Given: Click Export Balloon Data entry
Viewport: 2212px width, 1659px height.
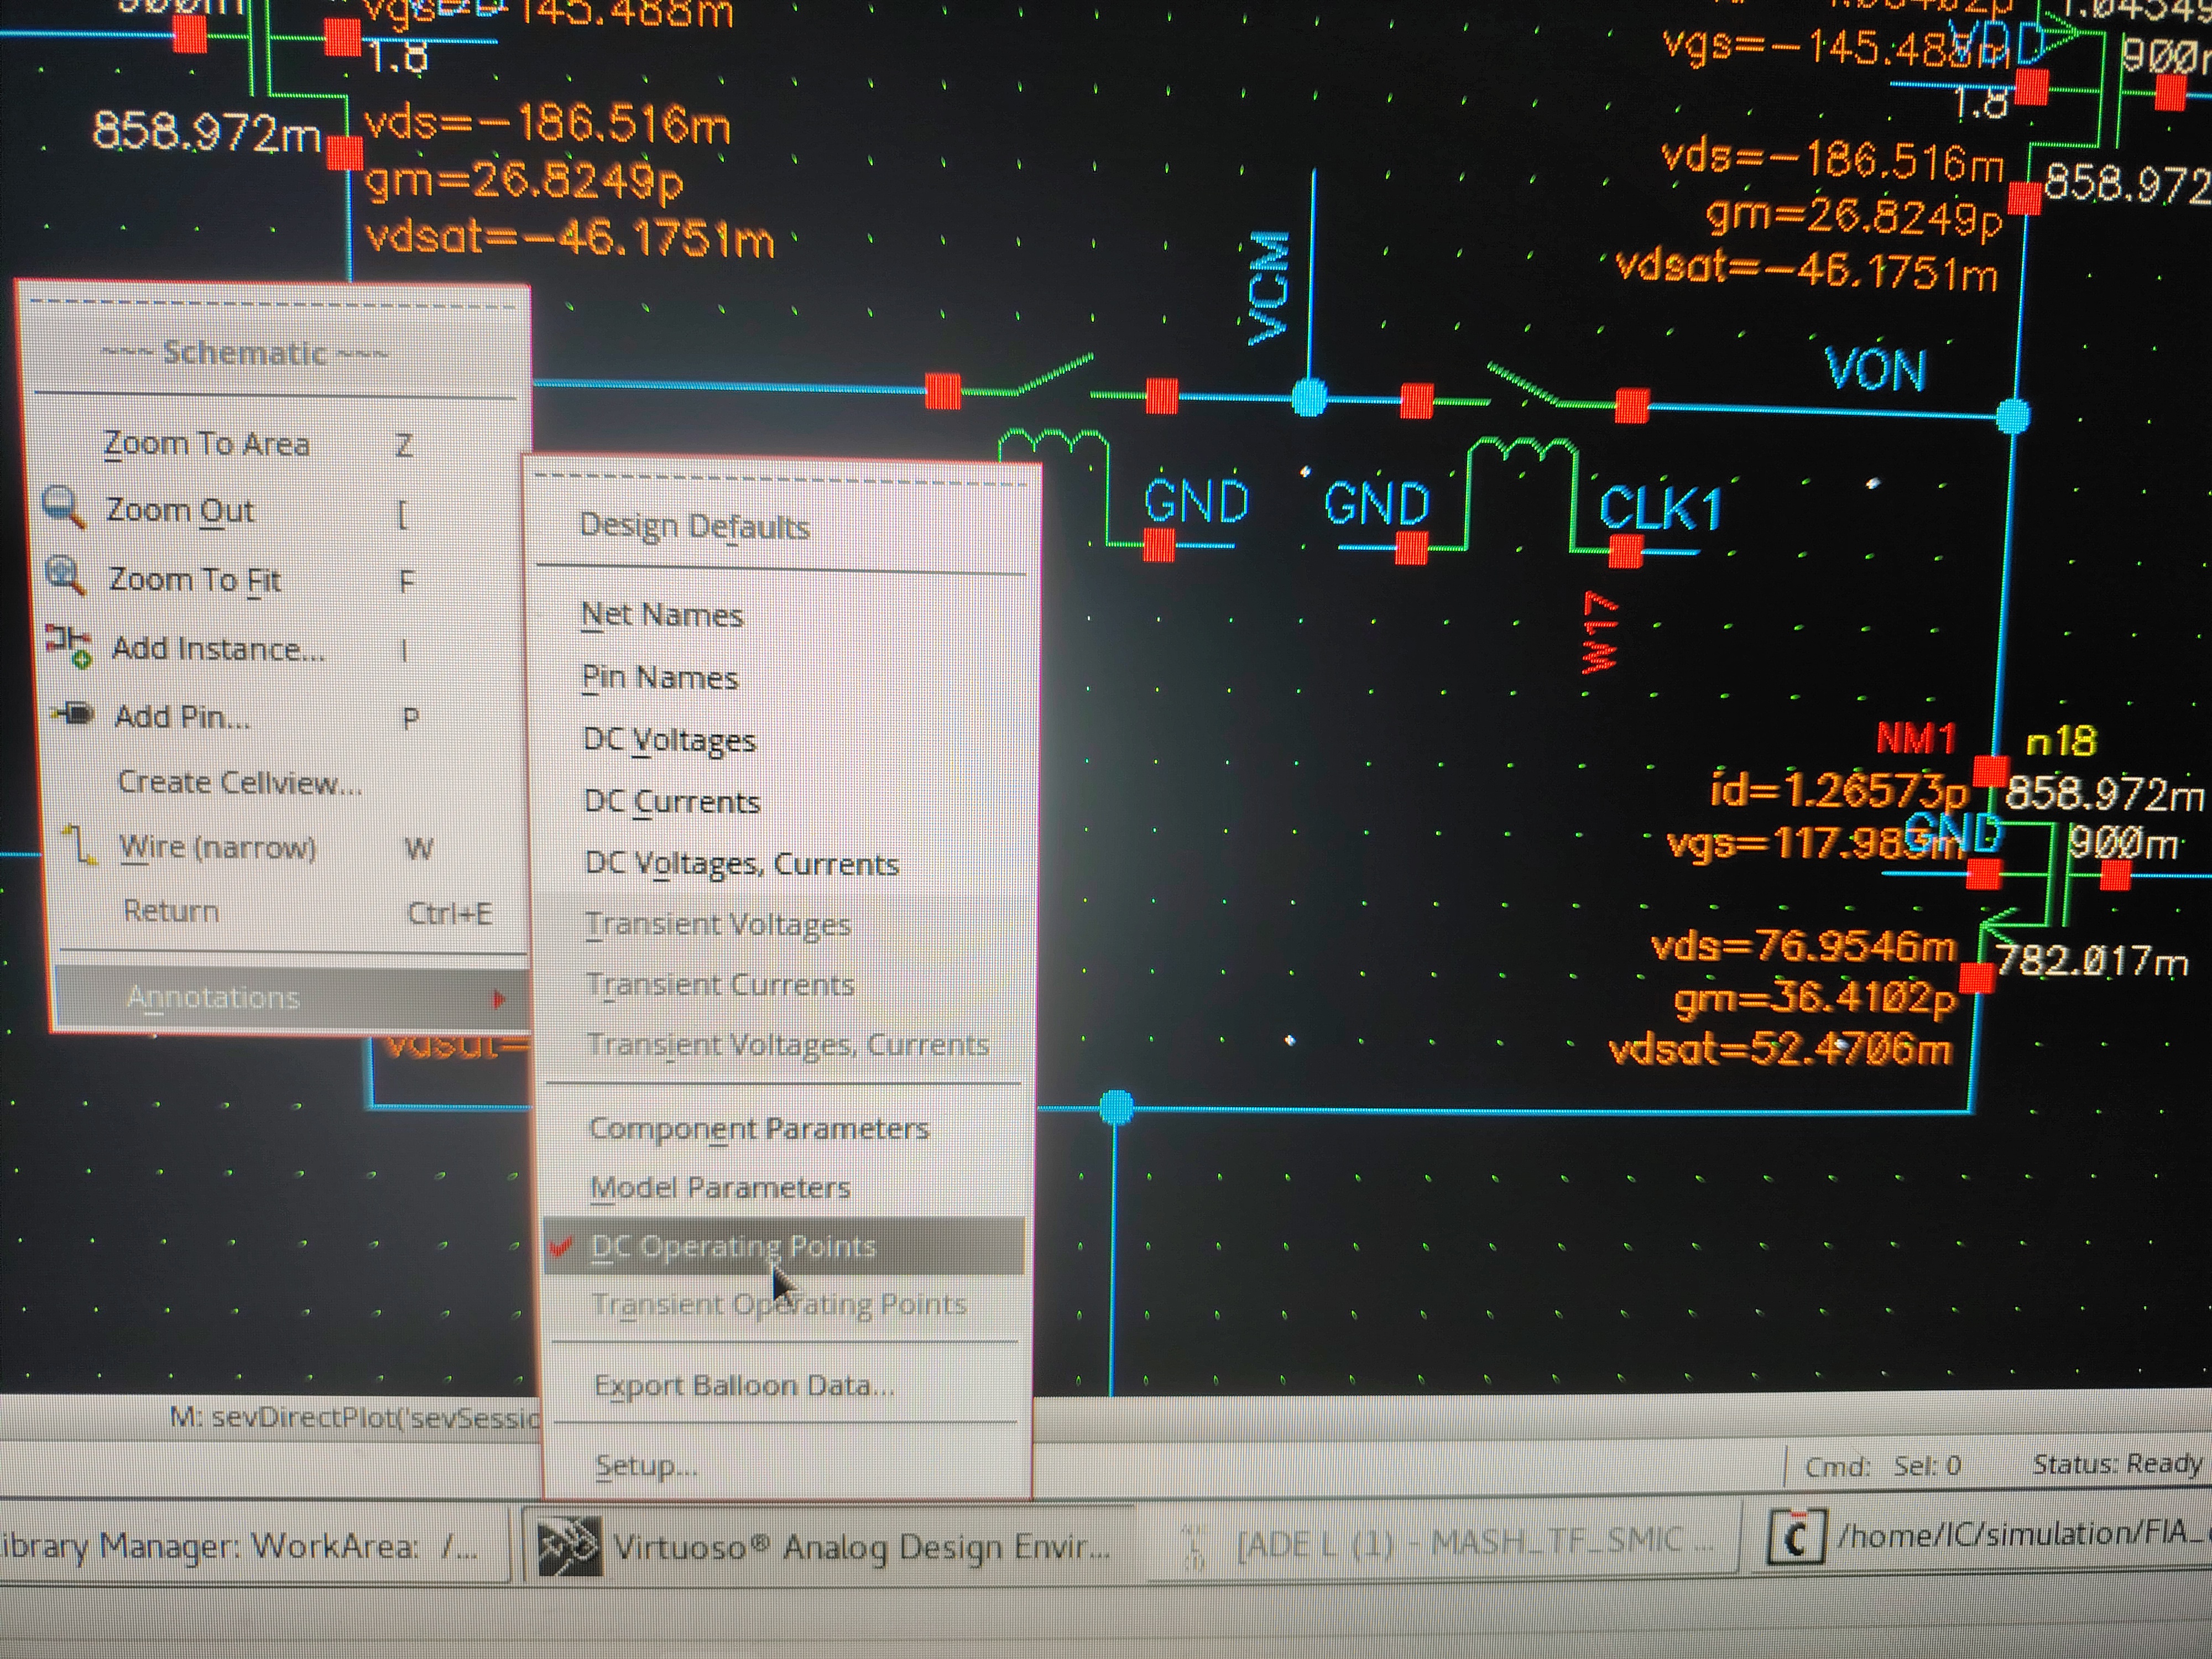Looking at the screenshot, I should tap(743, 1385).
